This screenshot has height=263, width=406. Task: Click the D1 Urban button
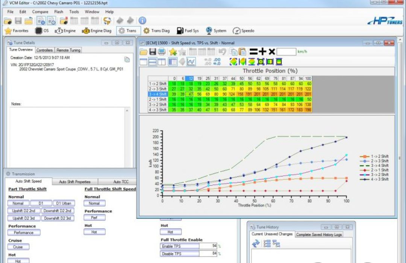tap(63, 203)
